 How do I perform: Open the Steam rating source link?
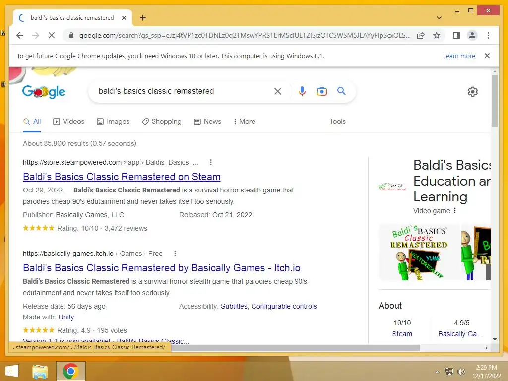tap(402, 334)
